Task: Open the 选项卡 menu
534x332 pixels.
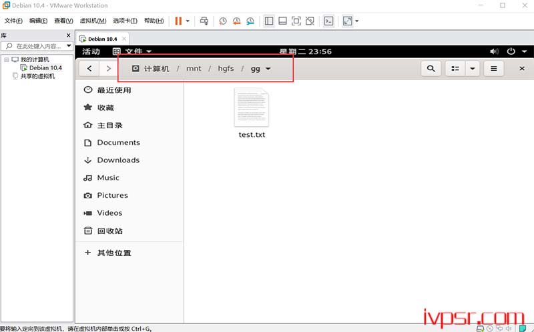Action: tap(125, 21)
